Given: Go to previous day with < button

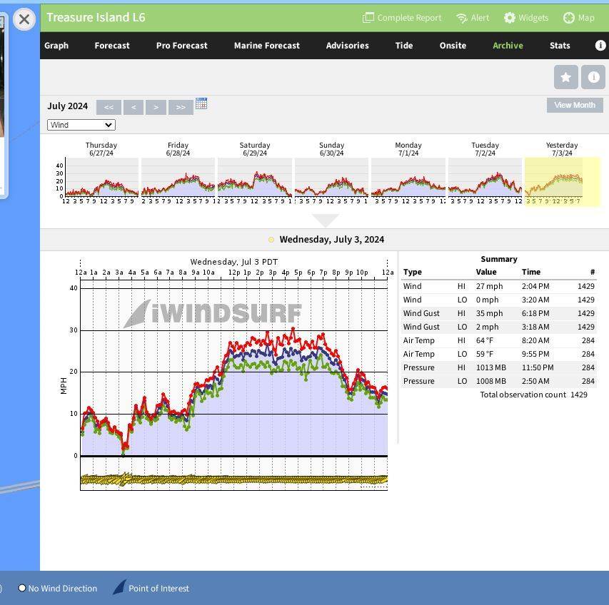Looking at the screenshot, I should tap(133, 107).
